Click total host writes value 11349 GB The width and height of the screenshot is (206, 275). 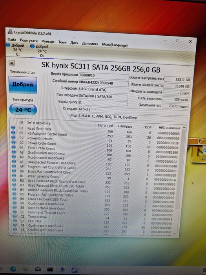(177, 86)
